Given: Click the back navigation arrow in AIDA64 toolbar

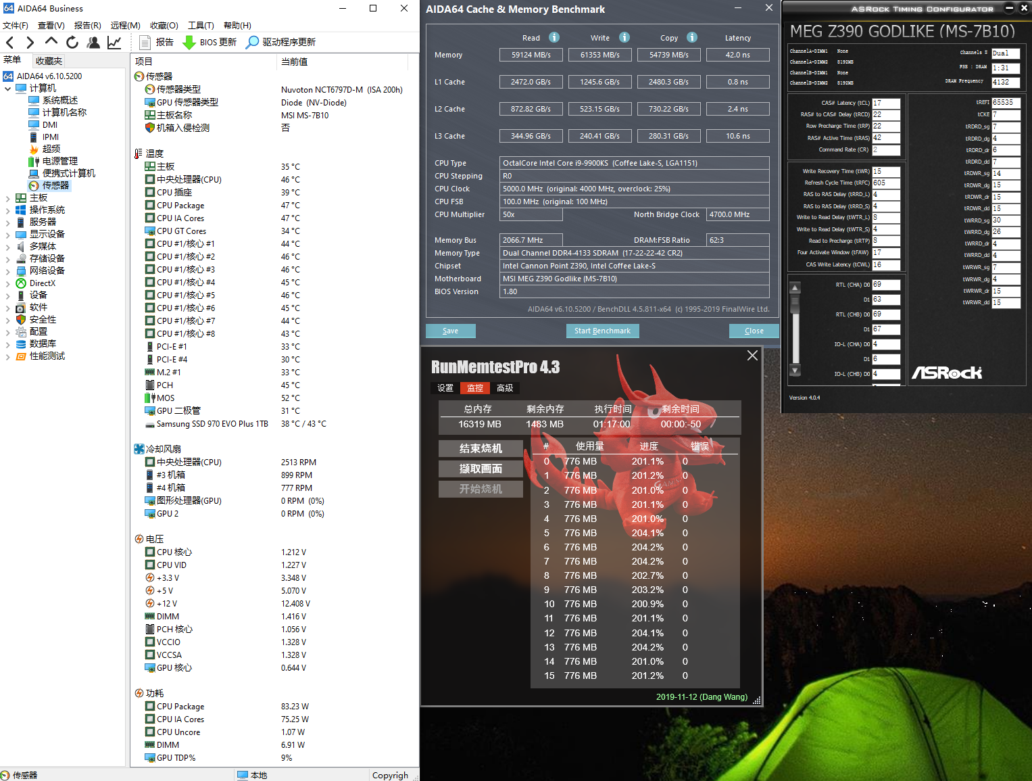Looking at the screenshot, I should tap(10, 43).
